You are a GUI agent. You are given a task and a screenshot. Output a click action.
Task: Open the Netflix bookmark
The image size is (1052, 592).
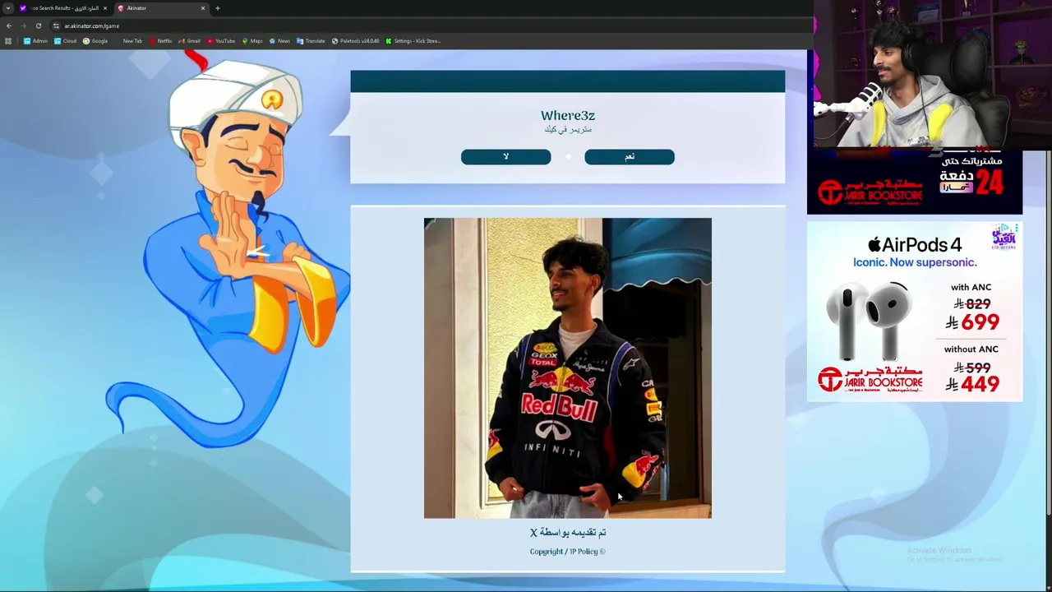(160, 41)
